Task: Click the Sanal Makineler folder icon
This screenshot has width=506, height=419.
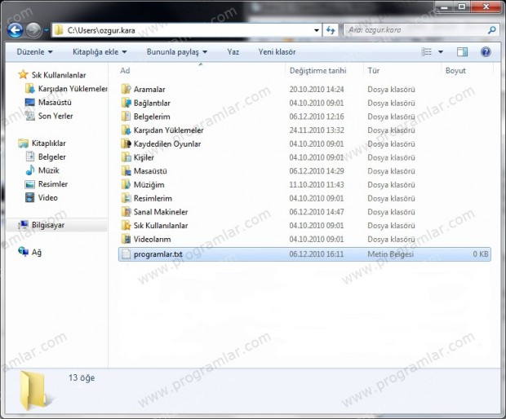Action: pos(126,212)
